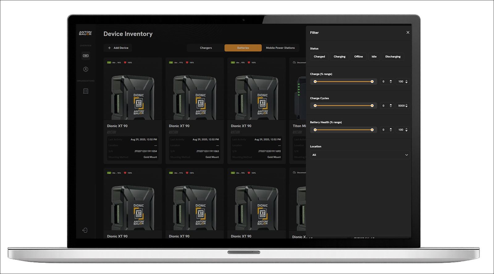This screenshot has width=494, height=274.
Task: Adjust Battery Health minimum stepper arrows
Action: click(391, 130)
